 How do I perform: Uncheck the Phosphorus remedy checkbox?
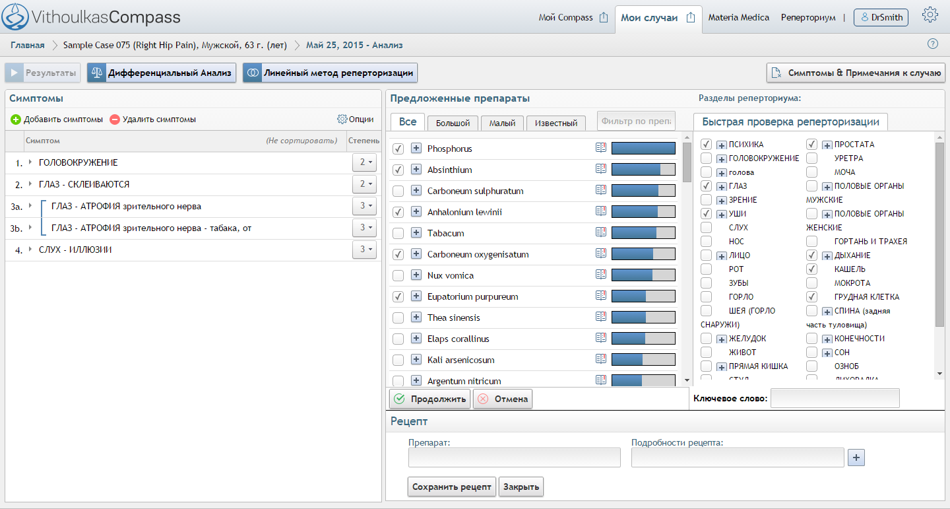point(398,149)
